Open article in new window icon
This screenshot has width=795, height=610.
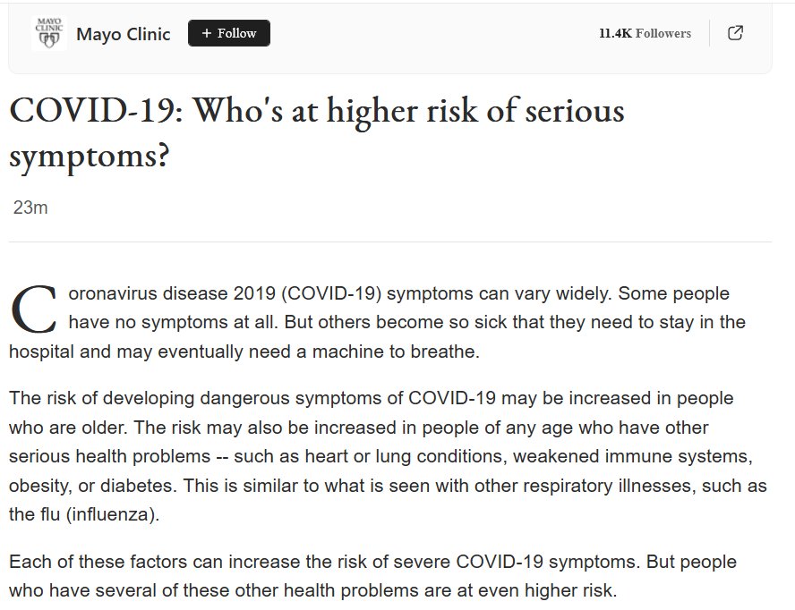point(735,33)
